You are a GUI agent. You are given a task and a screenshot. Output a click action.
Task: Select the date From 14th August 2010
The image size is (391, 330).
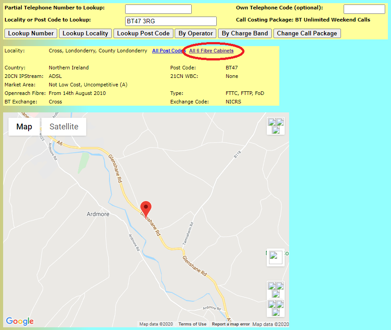point(77,93)
